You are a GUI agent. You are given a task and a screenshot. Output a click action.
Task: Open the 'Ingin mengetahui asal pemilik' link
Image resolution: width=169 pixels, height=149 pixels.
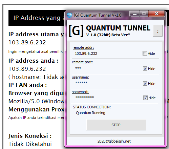(36, 51)
